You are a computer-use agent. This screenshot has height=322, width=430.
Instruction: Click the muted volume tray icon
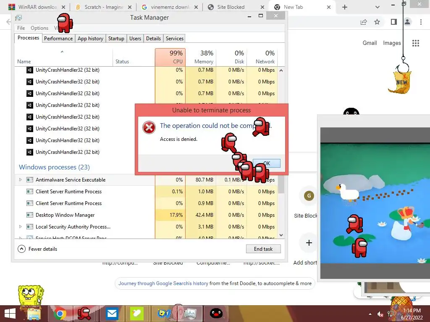[x=380, y=314]
